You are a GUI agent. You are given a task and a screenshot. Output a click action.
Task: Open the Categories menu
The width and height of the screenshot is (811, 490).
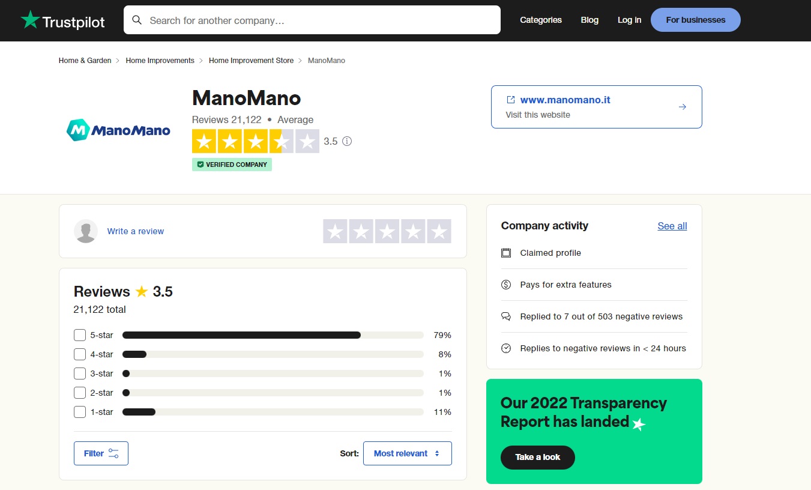tap(541, 20)
